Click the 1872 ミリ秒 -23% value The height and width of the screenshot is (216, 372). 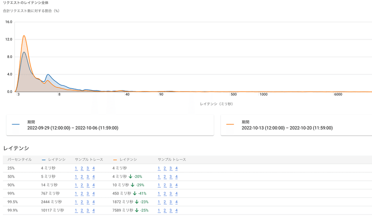[x=130, y=202]
